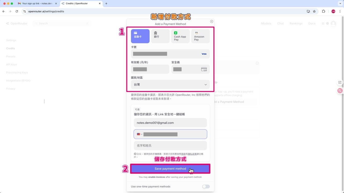Click the Search box in header
The height and width of the screenshot is (193, 344).
click(62, 24)
